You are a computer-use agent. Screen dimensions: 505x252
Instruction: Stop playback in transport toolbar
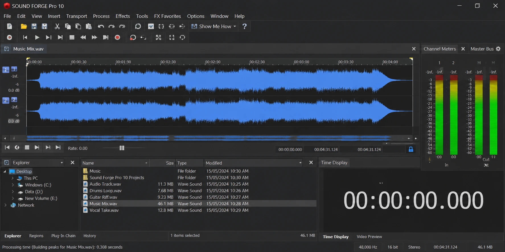click(x=72, y=38)
